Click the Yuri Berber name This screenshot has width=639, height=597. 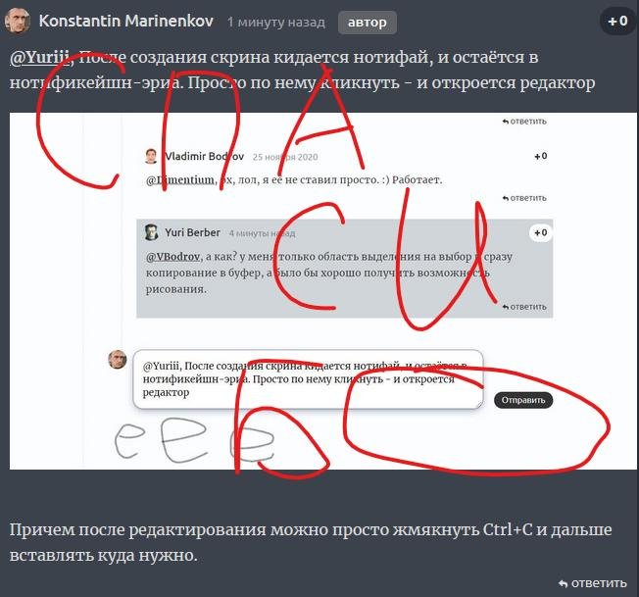click(192, 232)
